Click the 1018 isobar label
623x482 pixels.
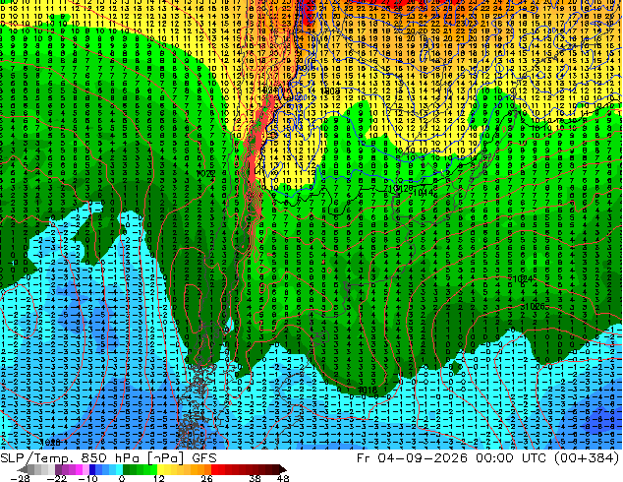point(368,391)
